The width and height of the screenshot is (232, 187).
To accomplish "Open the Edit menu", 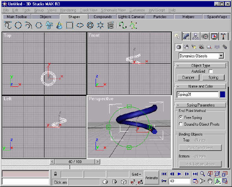I will click(15, 10).
